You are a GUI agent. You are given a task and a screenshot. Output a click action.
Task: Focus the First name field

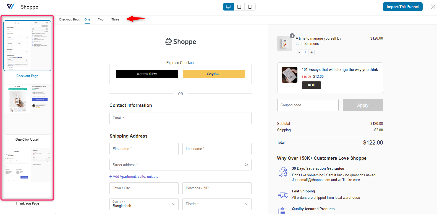coord(144,149)
